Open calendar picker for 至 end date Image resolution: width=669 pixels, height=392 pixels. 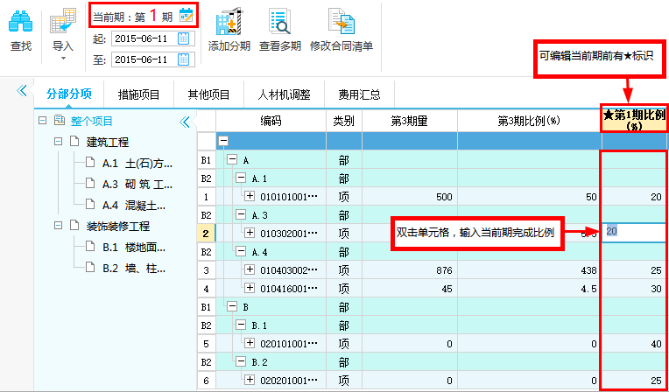pos(183,59)
